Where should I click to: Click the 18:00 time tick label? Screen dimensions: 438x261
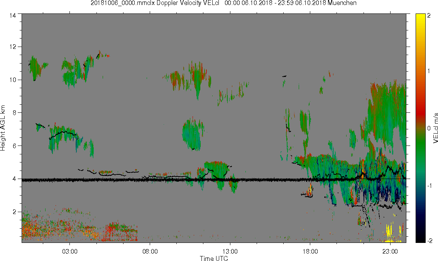(x=310, y=251)
